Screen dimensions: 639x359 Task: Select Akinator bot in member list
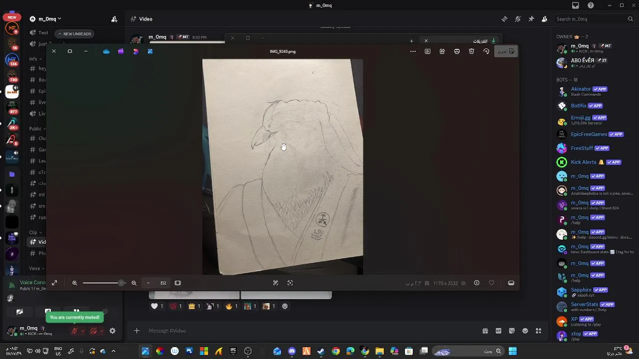pyautogui.click(x=594, y=91)
